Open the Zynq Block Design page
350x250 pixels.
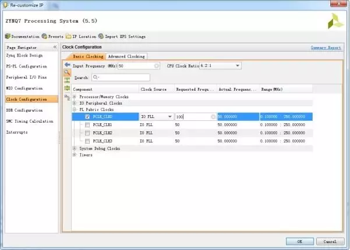(x=24, y=55)
